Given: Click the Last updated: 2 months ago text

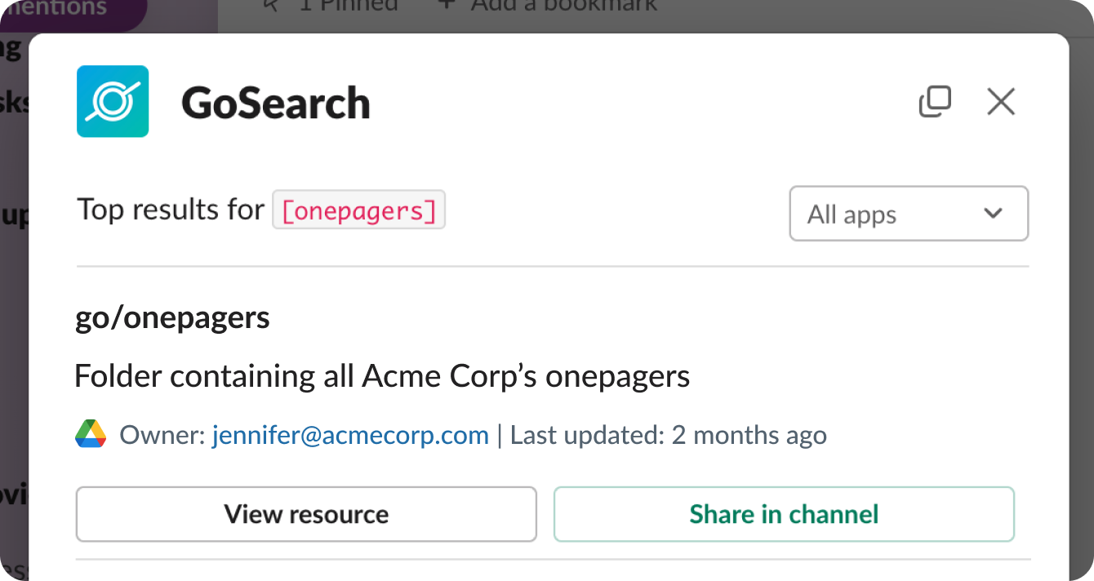Looking at the screenshot, I should (x=668, y=435).
